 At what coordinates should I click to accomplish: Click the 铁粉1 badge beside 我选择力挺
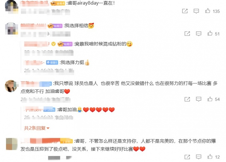(52, 63)
